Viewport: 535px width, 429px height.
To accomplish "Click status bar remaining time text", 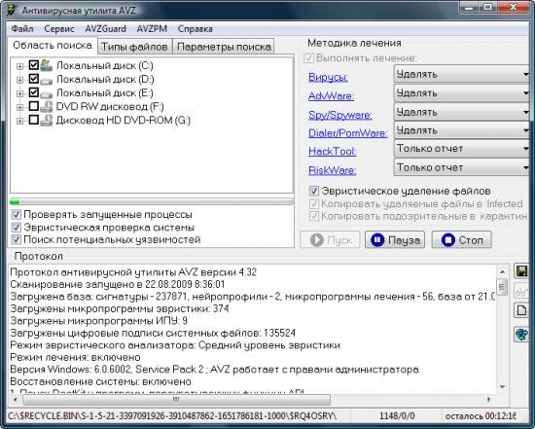I will 481,416.
